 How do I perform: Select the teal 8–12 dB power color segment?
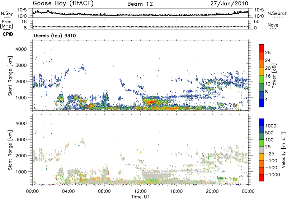click(x=262, y=87)
